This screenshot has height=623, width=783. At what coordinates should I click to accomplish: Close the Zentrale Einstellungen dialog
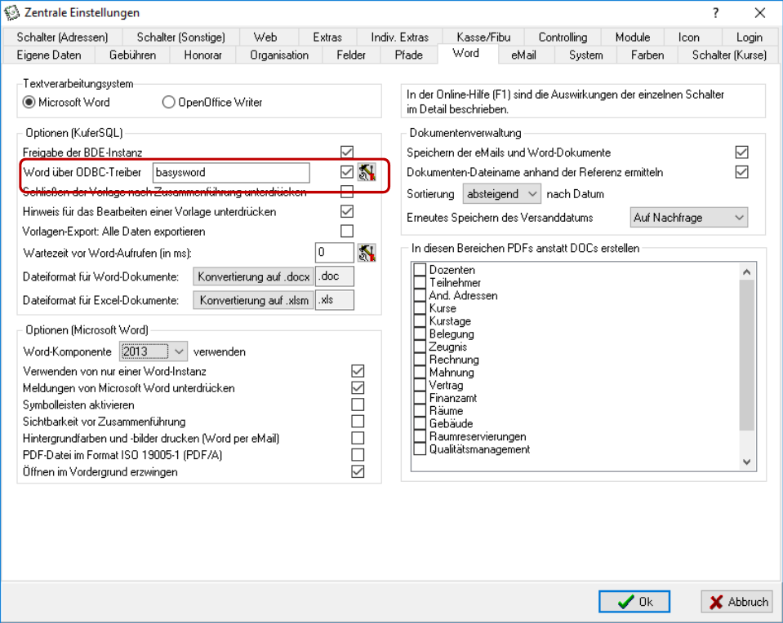click(760, 12)
